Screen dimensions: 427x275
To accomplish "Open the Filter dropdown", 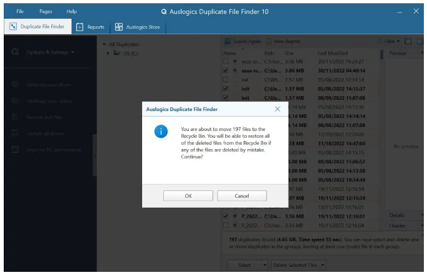I will (x=391, y=41).
